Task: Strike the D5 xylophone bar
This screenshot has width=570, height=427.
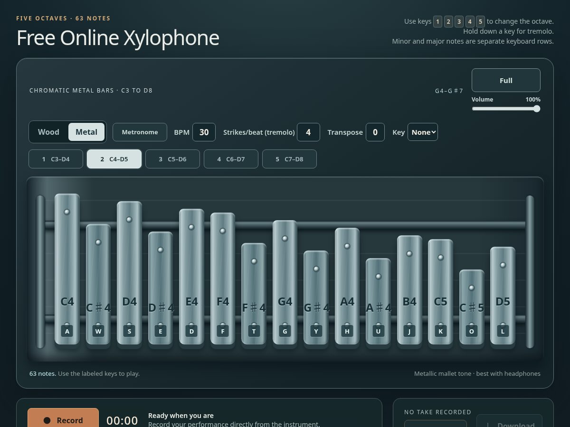Action: [503, 296]
